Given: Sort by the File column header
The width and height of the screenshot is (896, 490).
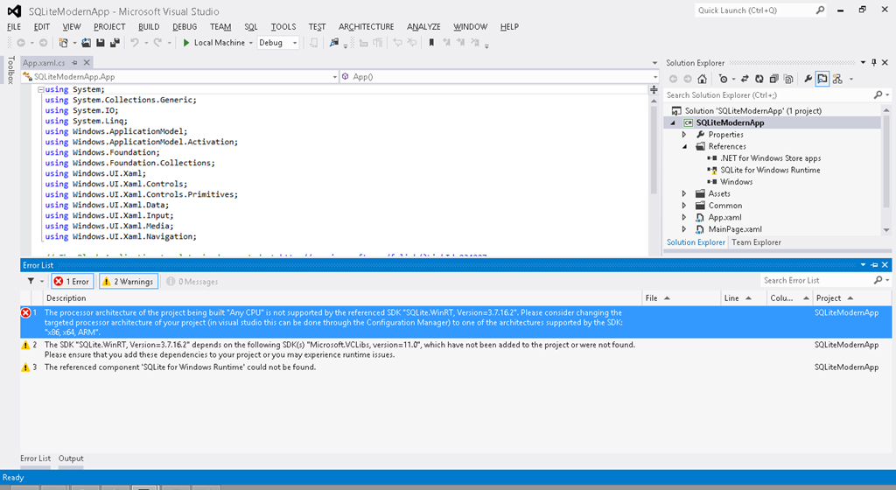Looking at the screenshot, I should click(681, 298).
